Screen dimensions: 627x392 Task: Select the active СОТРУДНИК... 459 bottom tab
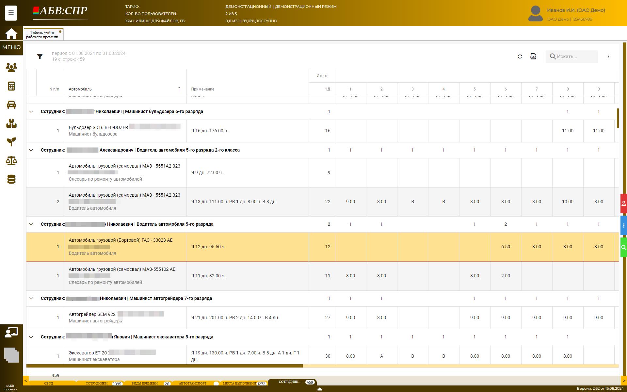click(292, 382)
